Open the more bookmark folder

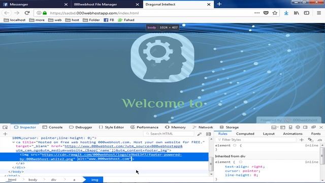pos(37,20)
